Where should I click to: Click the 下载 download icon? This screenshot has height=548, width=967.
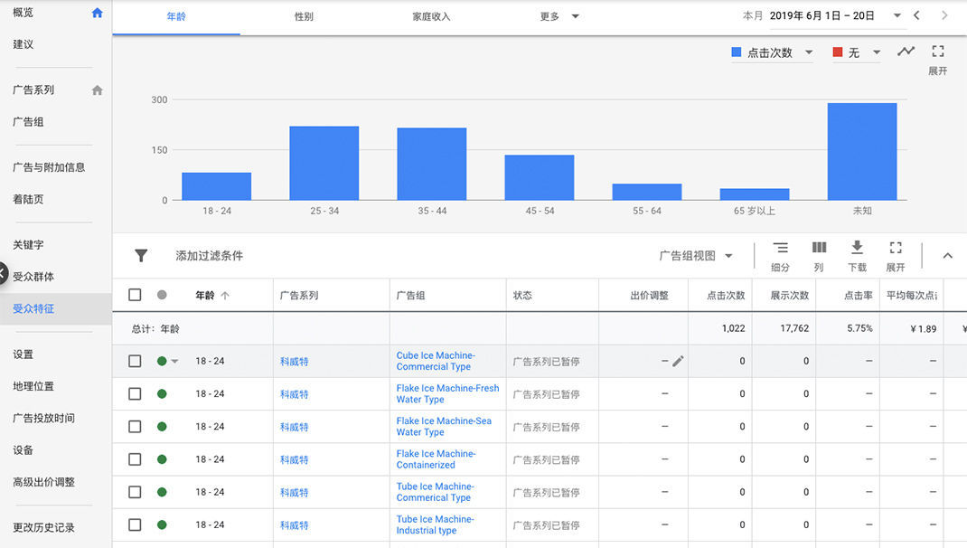click(857, 248)
